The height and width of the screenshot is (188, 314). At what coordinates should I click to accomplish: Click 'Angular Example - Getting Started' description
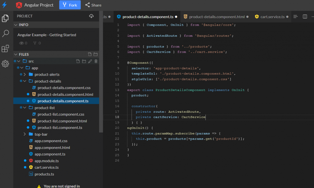point(47,35)
